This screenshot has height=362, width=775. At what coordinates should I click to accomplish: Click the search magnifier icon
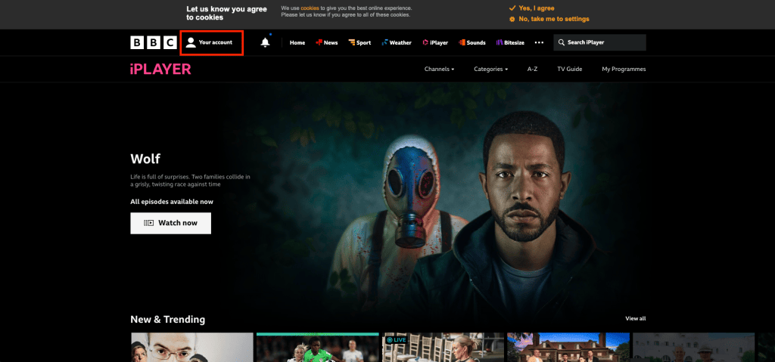click(x=562, y=42)
